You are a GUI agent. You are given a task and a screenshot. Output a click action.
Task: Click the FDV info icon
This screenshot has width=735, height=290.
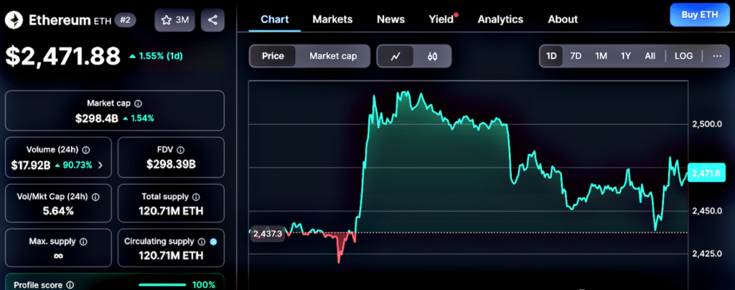click(180, 150)
